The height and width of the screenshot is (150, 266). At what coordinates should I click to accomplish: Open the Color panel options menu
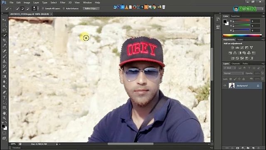[x=263, y=16]
